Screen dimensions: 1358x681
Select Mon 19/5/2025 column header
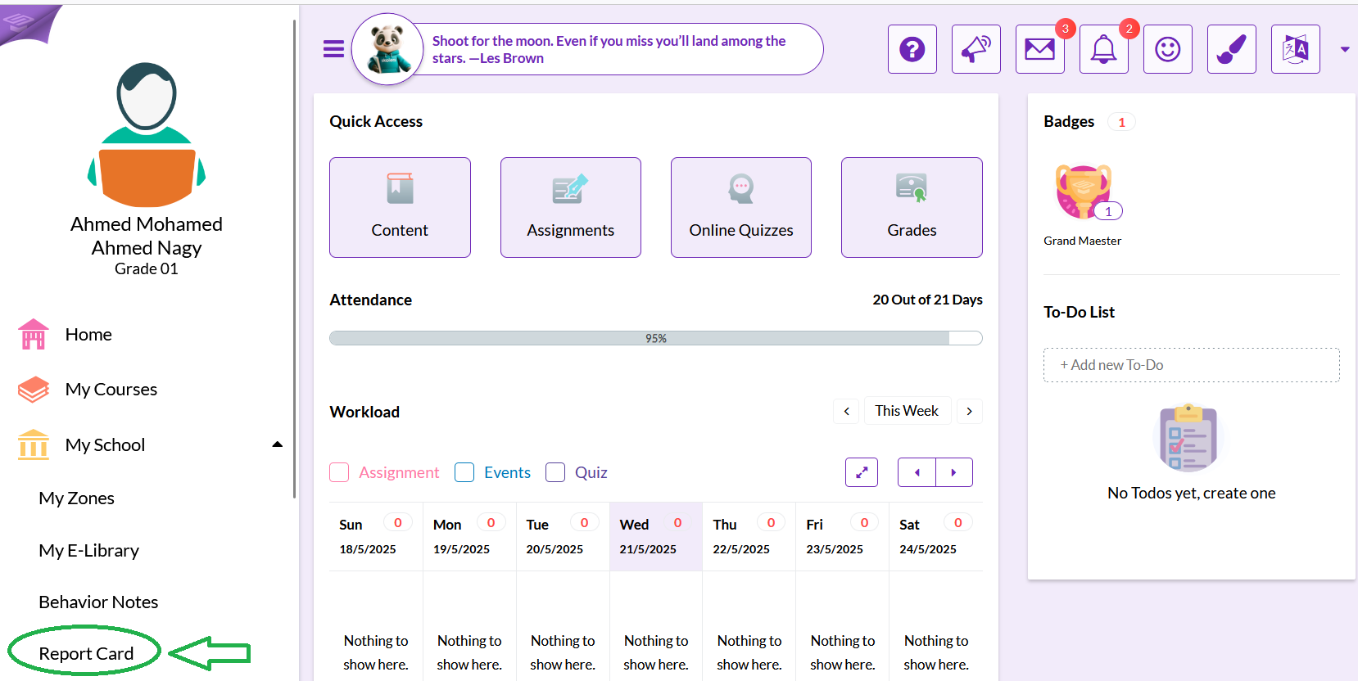pyautogui.click(x=469, y=536)
